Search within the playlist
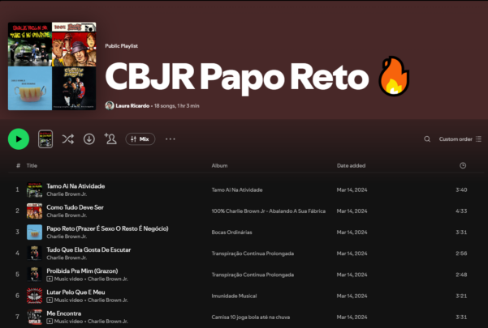Image resolution: width=488 pixels, height=328 pixels. [427, 139]
